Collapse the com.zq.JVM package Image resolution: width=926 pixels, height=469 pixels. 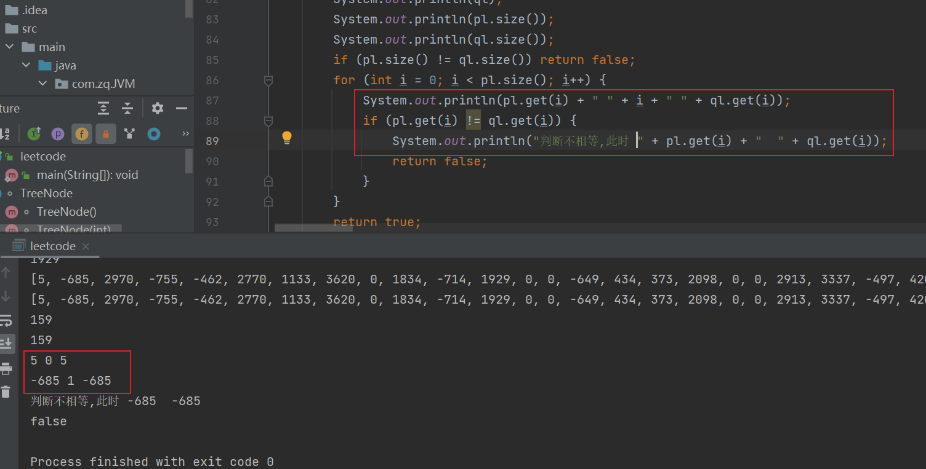(42, 84)
